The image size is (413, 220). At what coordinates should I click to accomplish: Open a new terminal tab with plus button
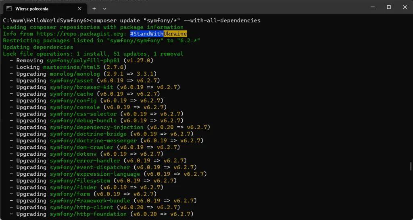tap(94, 9)
